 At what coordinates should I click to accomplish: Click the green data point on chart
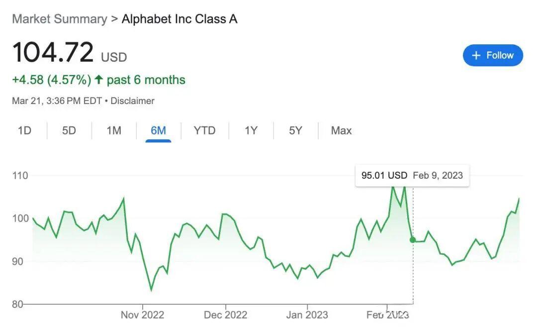tap(413, 240)
